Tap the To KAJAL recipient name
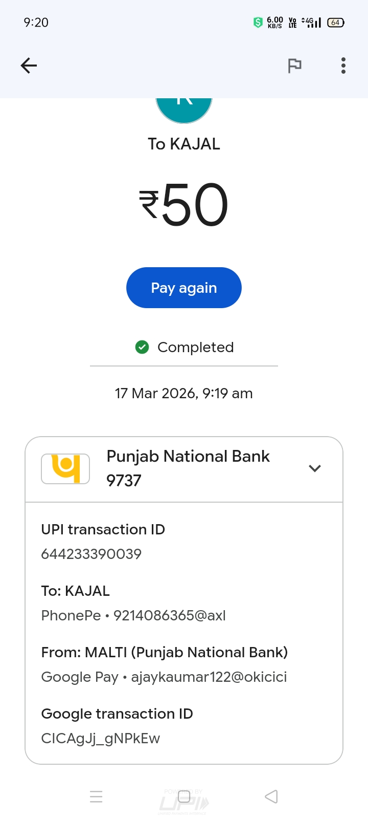Image resolution: width=368 pixels, height=819 pixels. point(184,144)
